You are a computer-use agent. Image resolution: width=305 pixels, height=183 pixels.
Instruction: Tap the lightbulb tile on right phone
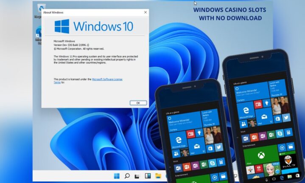tap(267, 103)
